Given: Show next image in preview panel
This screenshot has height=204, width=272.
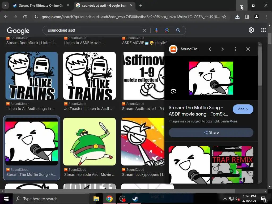Looking at the screenshot, I should click(223, 49).
